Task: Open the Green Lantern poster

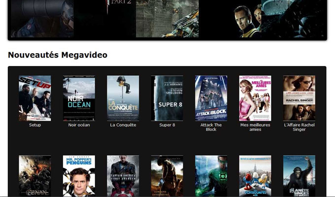Action: click(x=211, y=176)
